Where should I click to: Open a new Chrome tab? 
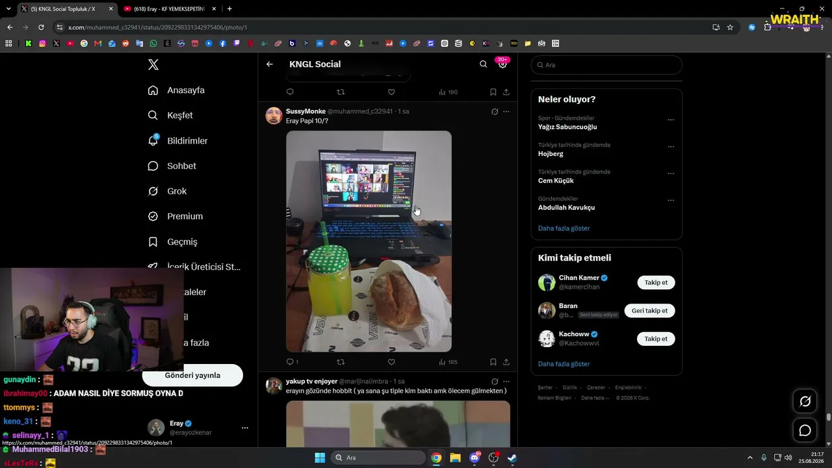pyautogui.click(x=229, y=9)
